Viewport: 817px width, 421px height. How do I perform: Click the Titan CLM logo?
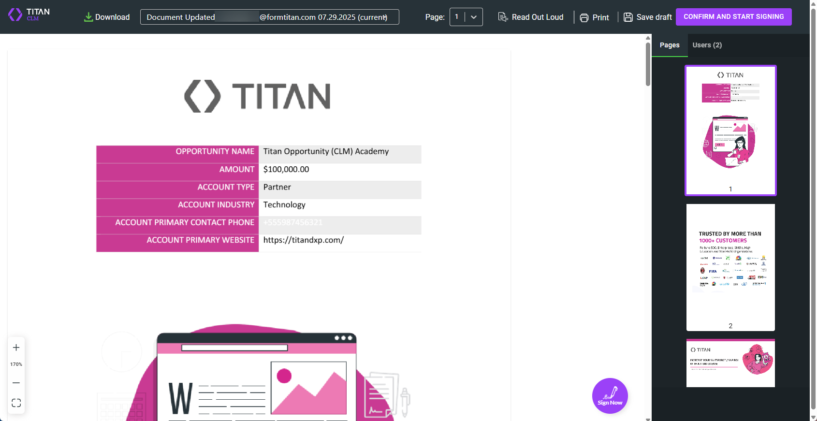tap(29, 15)
